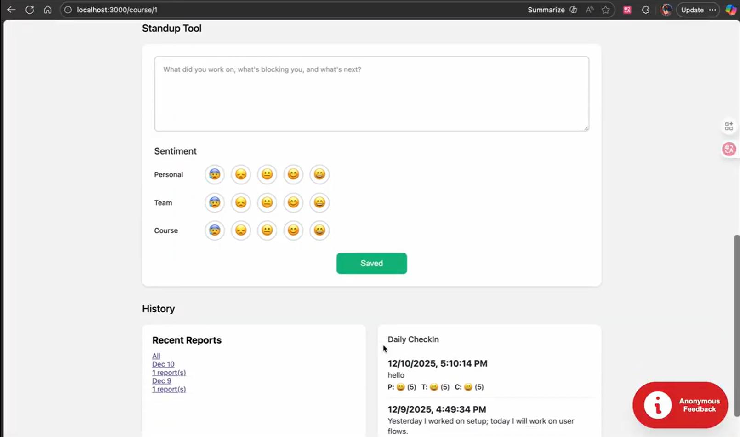The width and height of the screenshot is (740, 437).
Task: Open the browser profile avatar
Action: coord(666,10)
